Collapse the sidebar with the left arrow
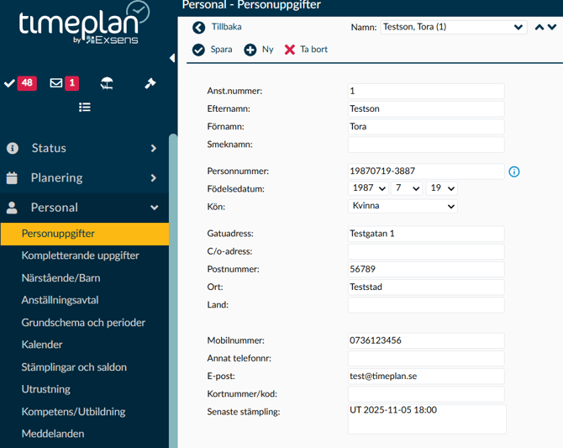The width and height of the screenshot is (563, 448). click(x=172, y=58)
